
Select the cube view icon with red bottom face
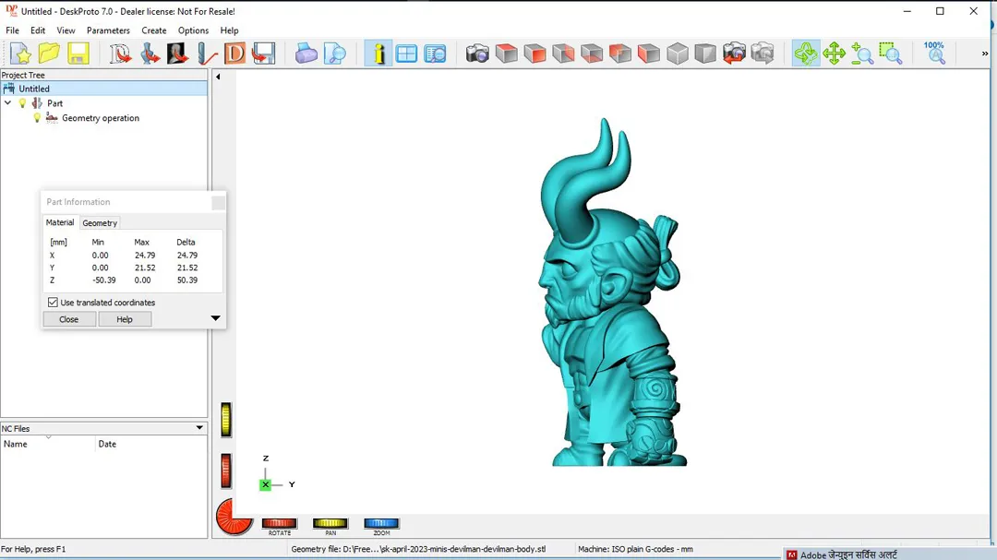(592, 54)
